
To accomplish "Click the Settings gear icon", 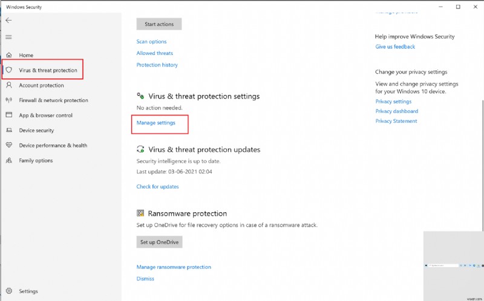I will coord(9,291).
